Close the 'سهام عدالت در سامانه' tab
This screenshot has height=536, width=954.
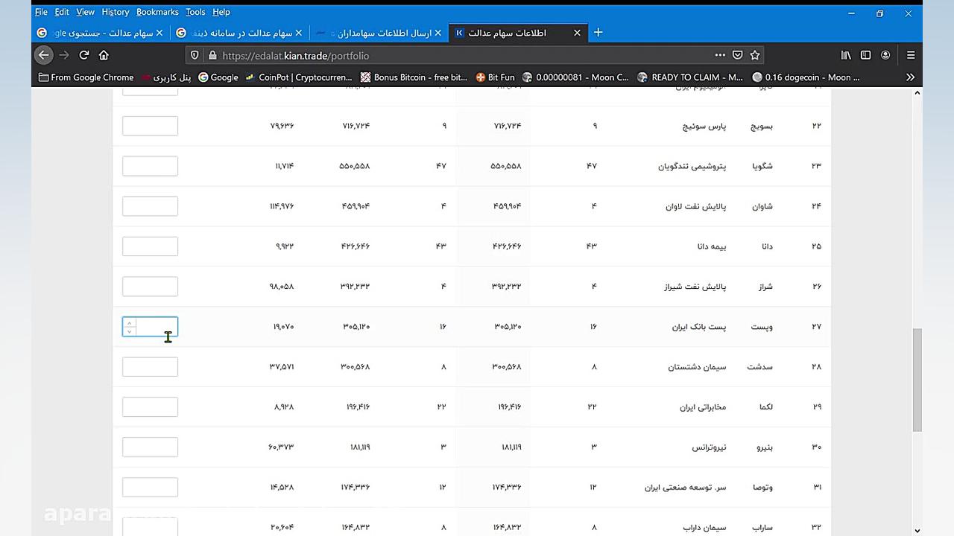click(x=299, y=33)
